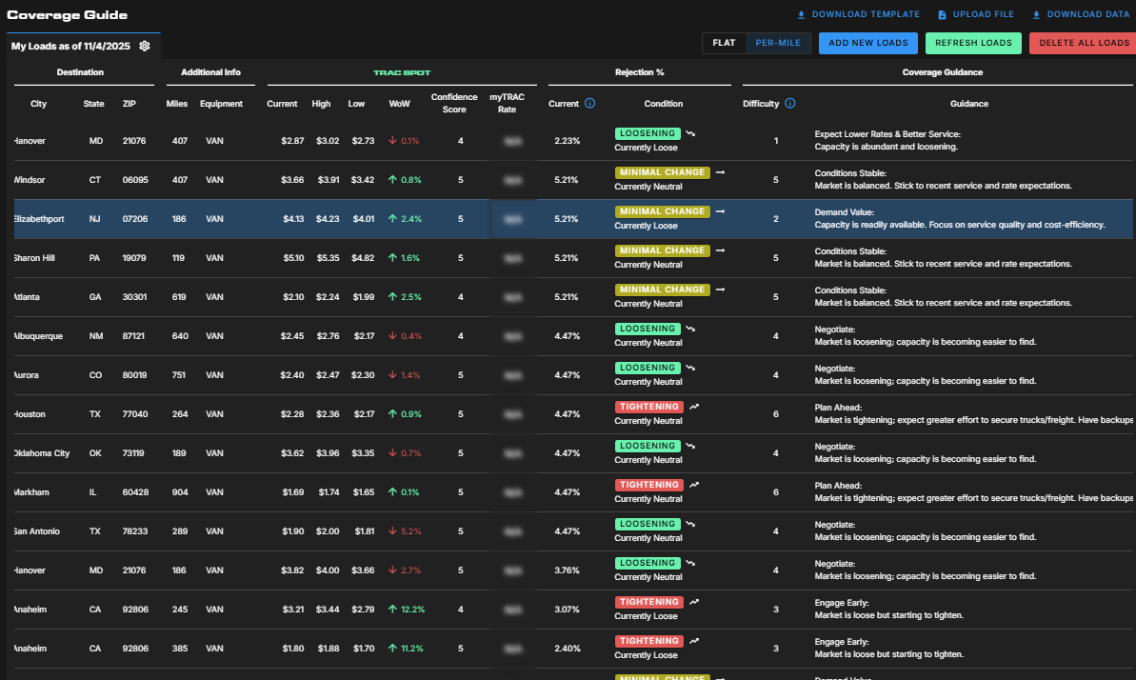This screenshot has width=1136, height=680.
Task: Click trend icon beside Anaheim TIGHTENING badge
Action: [692, 601]
